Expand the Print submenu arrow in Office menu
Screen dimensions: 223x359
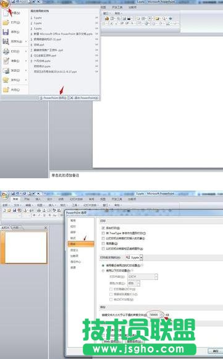26,51
